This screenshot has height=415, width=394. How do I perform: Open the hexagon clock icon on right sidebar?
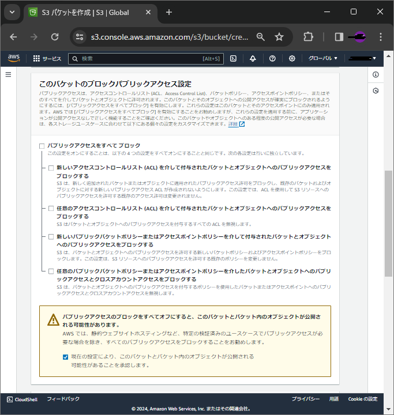pos(376,91)
